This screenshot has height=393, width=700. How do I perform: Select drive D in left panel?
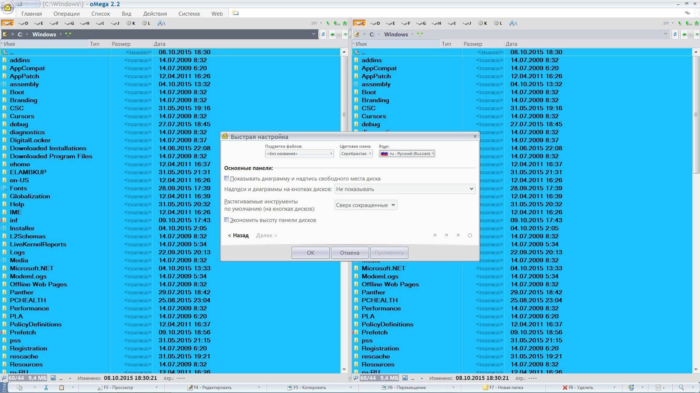coord(23,23)
